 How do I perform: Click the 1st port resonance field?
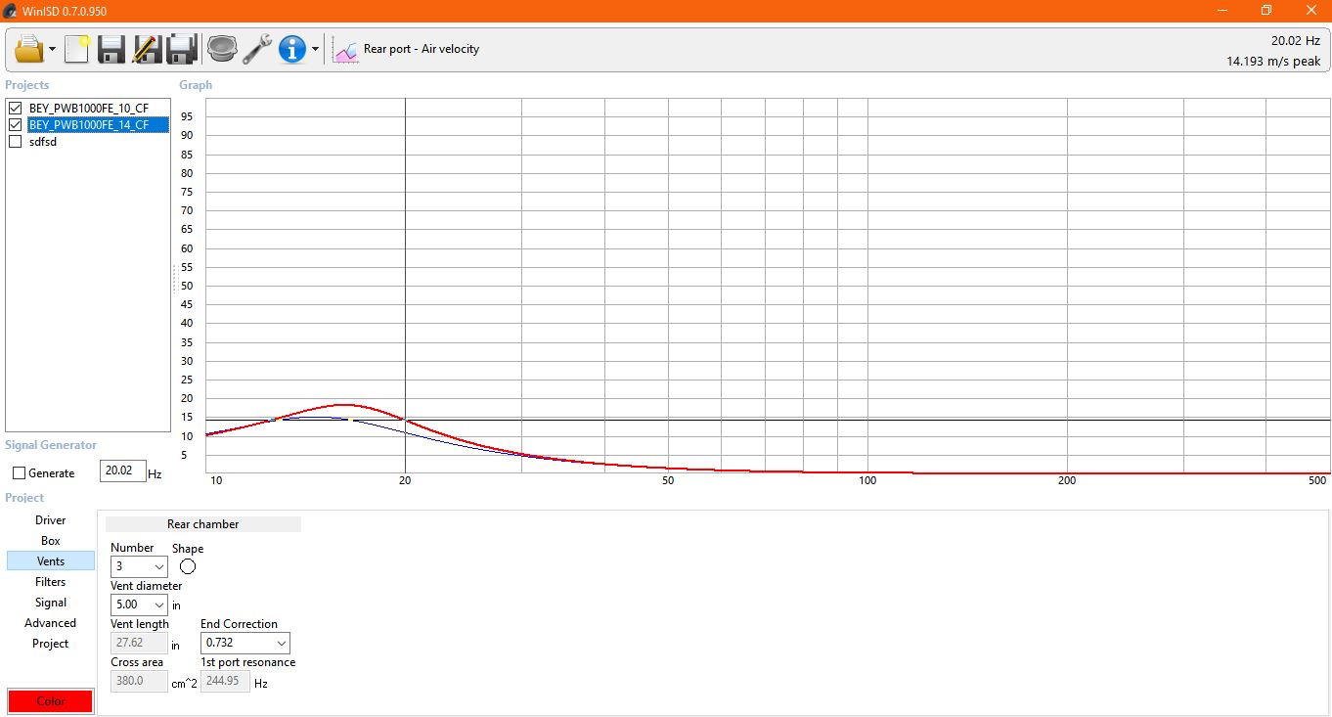coord(225,681)
